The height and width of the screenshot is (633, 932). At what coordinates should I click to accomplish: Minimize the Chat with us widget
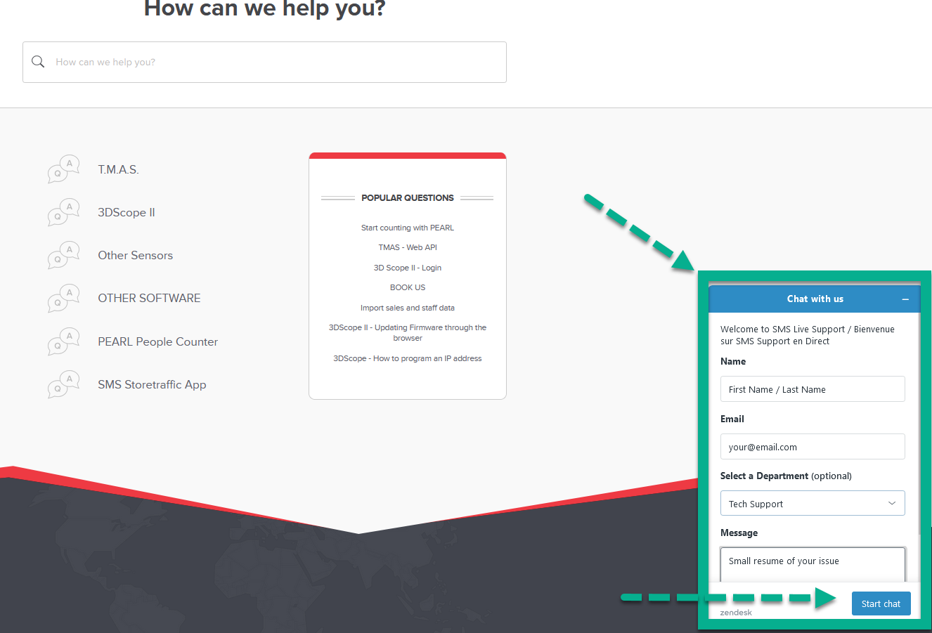pyautogui.click(x=905, y=299)
